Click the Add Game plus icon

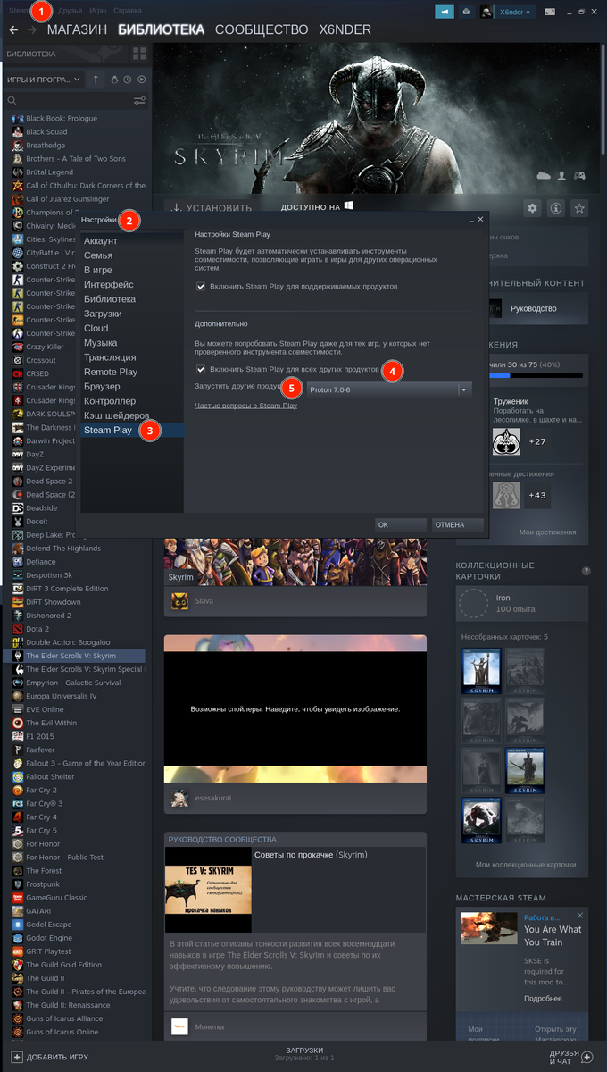coord(16,1057)
